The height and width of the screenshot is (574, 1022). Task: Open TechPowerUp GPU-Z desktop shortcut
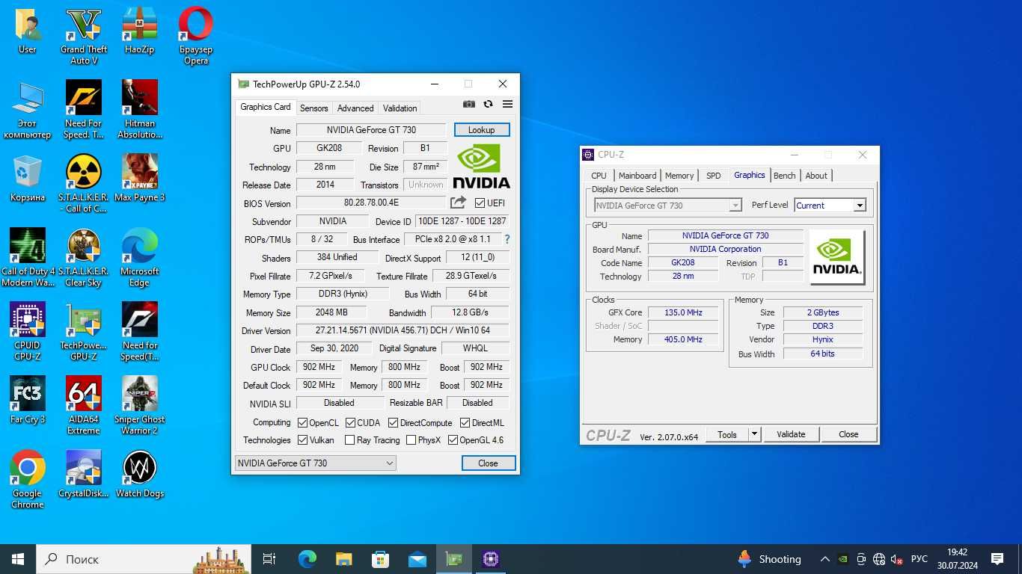[x=84, y=331]
